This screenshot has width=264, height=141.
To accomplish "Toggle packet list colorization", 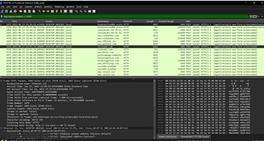I will pyautogui.click(x=71, y=11).
